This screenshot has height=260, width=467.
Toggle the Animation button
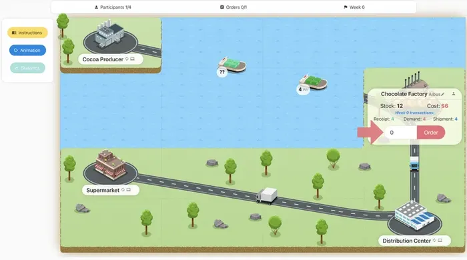click(x=27, y=50)
